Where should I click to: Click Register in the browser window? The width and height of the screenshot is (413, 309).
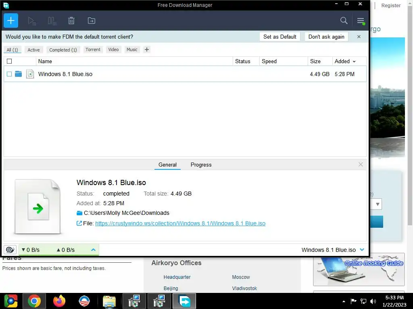click(x=391, y=6)
